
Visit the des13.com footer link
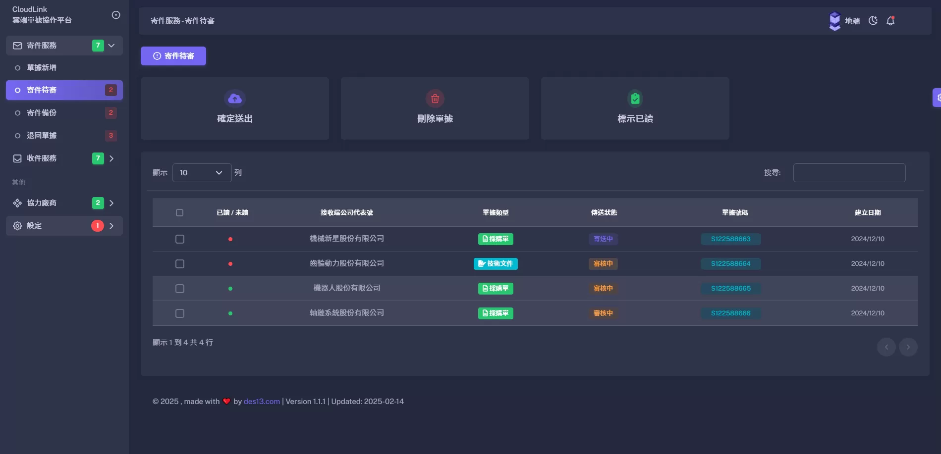262,402
